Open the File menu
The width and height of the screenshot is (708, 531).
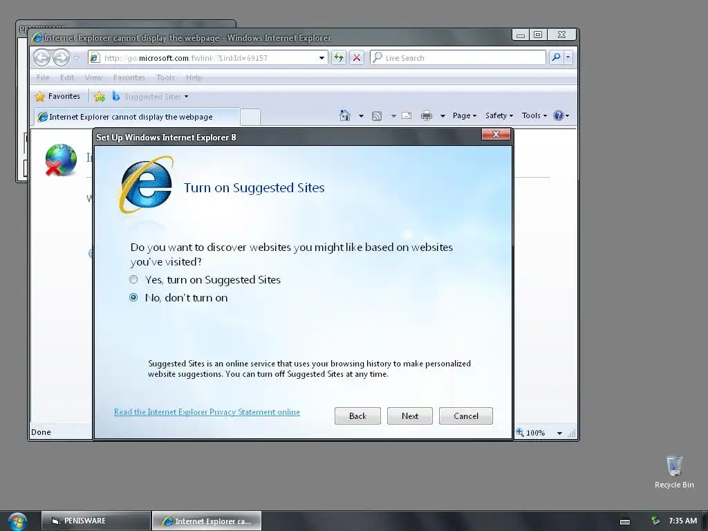click(43, 77)
